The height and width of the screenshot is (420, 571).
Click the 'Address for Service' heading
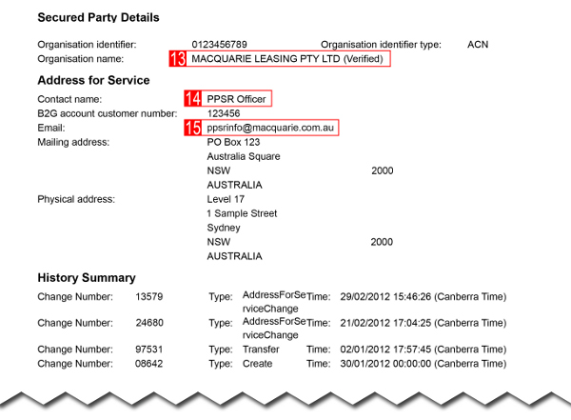(93, 80)
